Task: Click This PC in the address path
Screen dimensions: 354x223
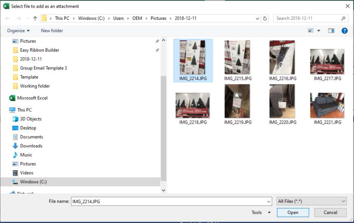Action: (62, 18)
